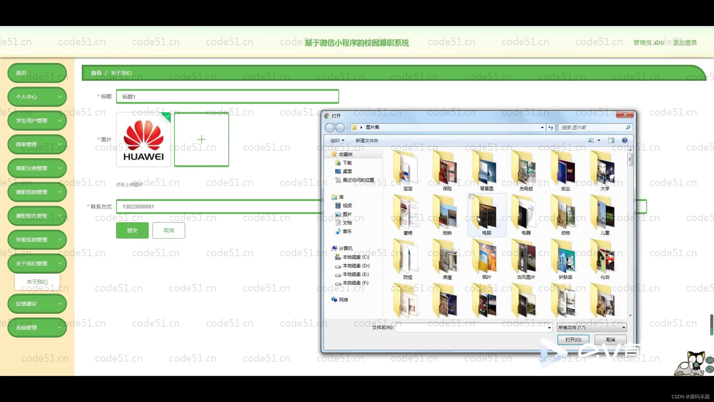The height and width of the screenshot is (402, 714).
Task: Toggle the preview pane icon
Action: coord(611,140)
